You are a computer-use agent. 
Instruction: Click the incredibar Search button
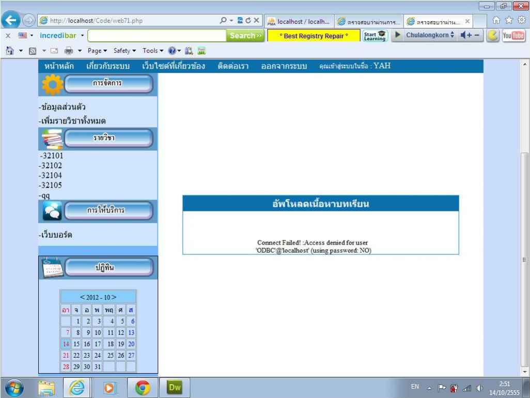pyautogui.click(x=245, y=36)
